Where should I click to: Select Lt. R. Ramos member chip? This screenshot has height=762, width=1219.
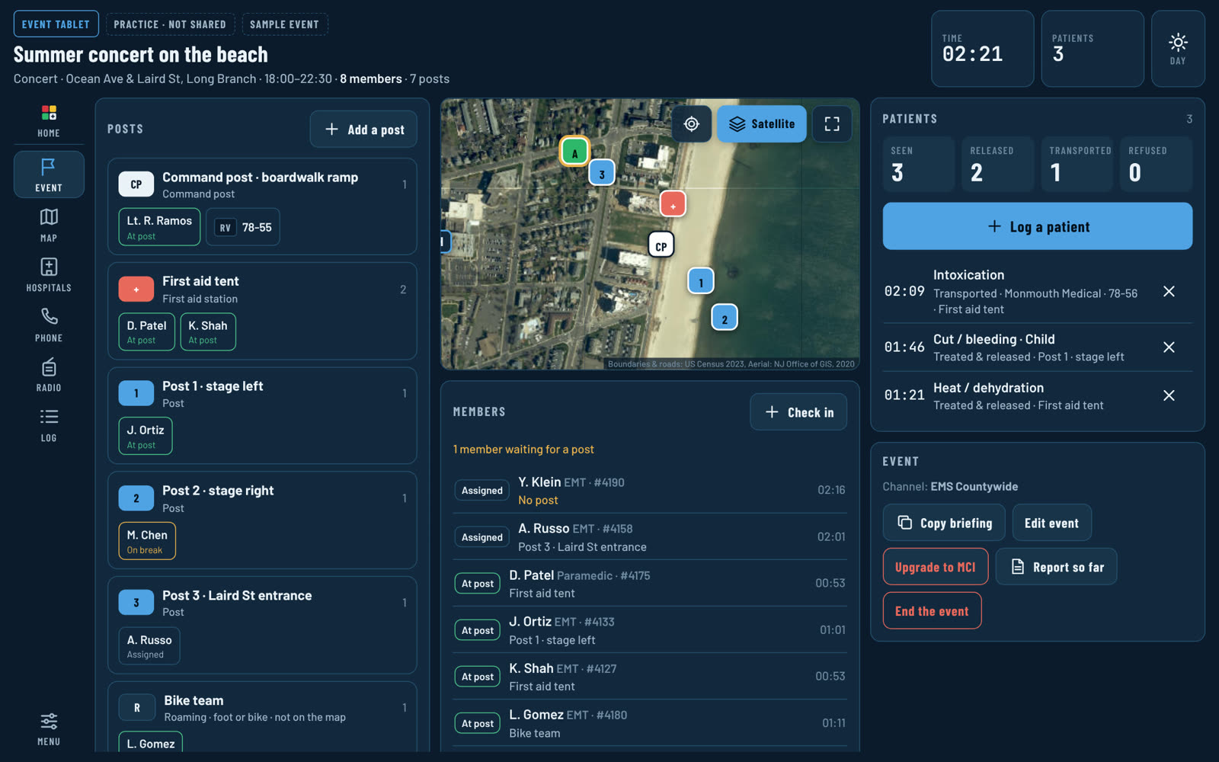pyautogui.click(x=159, y=227)
